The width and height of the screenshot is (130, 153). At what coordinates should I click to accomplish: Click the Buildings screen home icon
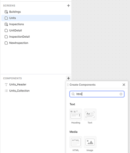pyautogui.click(x=6, y=12)
